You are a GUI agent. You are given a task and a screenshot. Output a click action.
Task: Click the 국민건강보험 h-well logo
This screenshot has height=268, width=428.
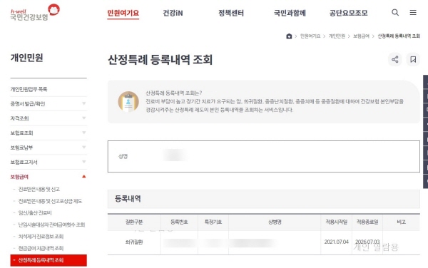(x=35, y=12)
